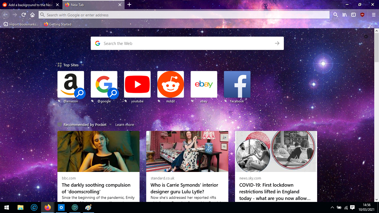Viewport: 379px width, 213px height.
Task: Open the Reddit top site tile
Action: click(x=171, y=84)
